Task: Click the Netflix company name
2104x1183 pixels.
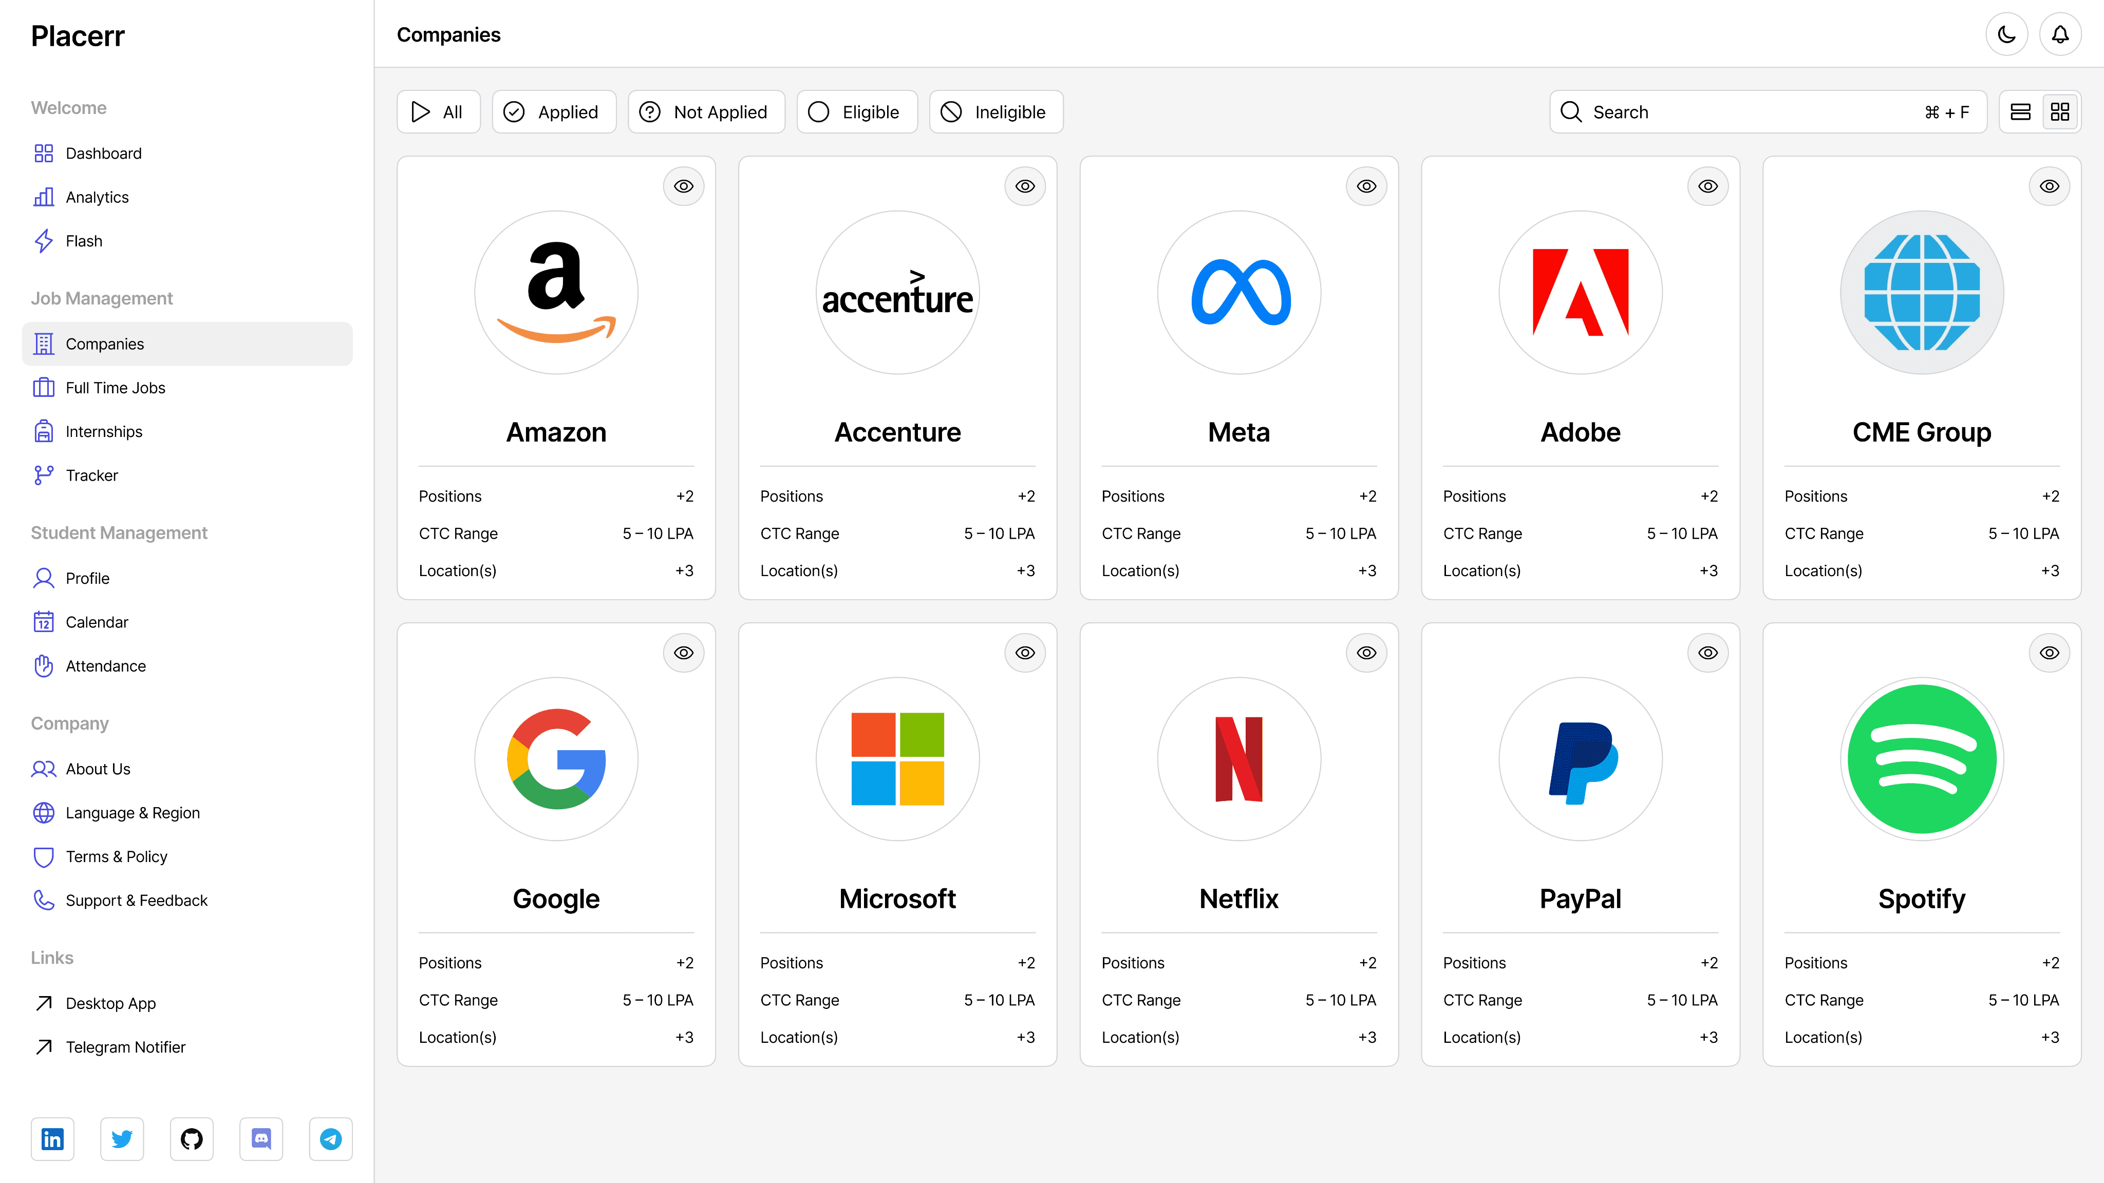Action: click(x=1239, y=899)
